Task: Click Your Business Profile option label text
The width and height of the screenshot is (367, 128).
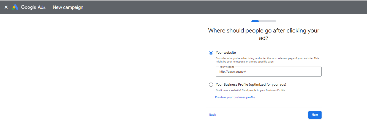Action: [253, 85]
